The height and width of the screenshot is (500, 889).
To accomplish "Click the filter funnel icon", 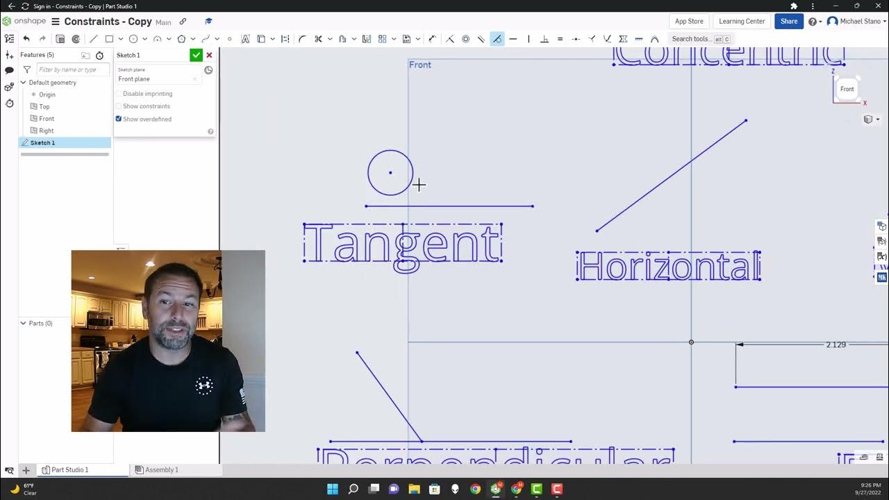I will 27,69.
